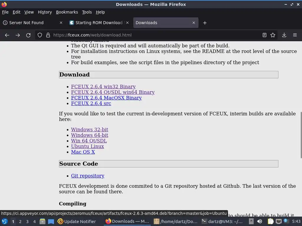Image resolution: width=302 pixels, height=226 pixels.
Task: Open Update Notifier from the taskbar
Action: pyautogui.click(x=77, y=222)
